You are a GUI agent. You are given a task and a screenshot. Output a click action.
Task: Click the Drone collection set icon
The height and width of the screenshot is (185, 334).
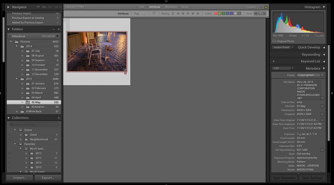click(21, 130)
